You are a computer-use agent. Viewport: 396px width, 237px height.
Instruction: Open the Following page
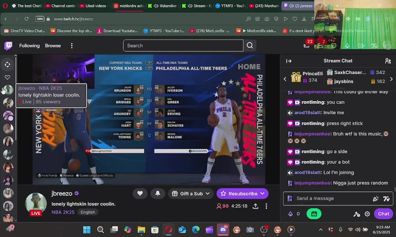click(x=29, y=46)
